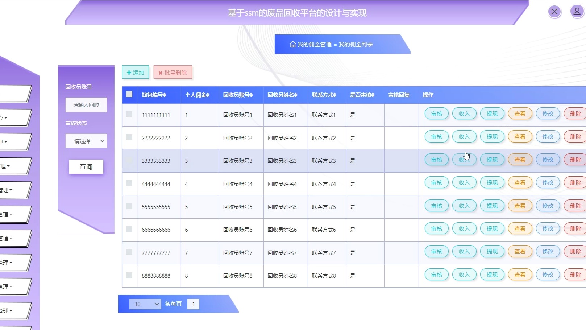
Task: Check the row 5555555555 checkbox
Action: coord(129,206)
